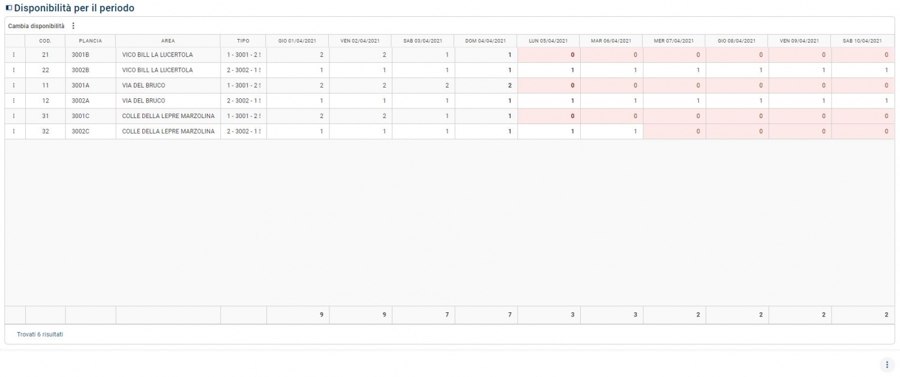Open row menu for plancia 3001C
Image resolution: width=900 pixels, height=377 pixels.
coord(14,116)
